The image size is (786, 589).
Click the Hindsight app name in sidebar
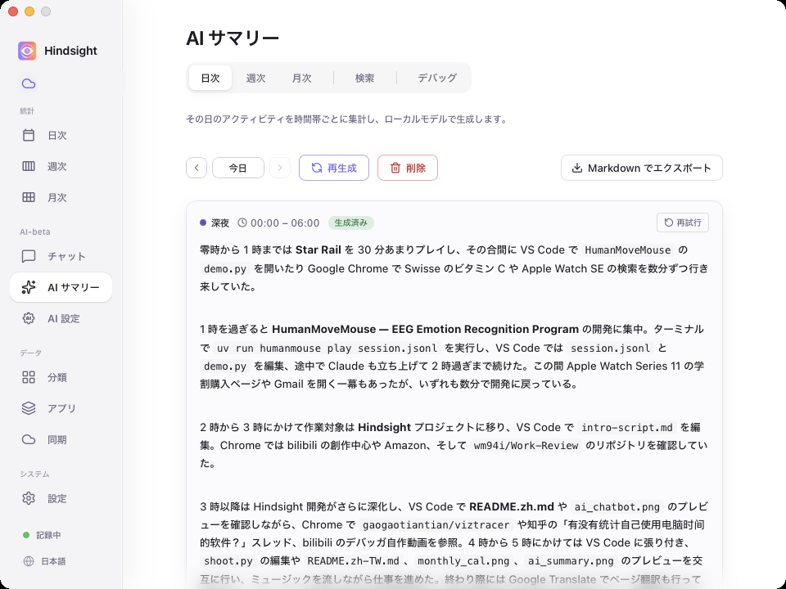[70, 51]
